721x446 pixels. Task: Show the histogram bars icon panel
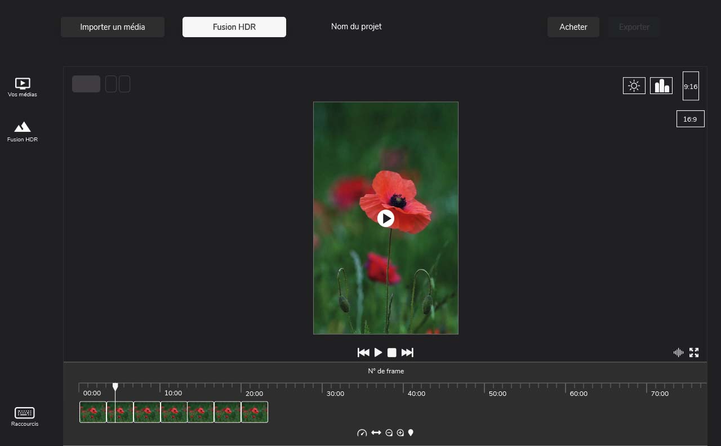(661, 86)
